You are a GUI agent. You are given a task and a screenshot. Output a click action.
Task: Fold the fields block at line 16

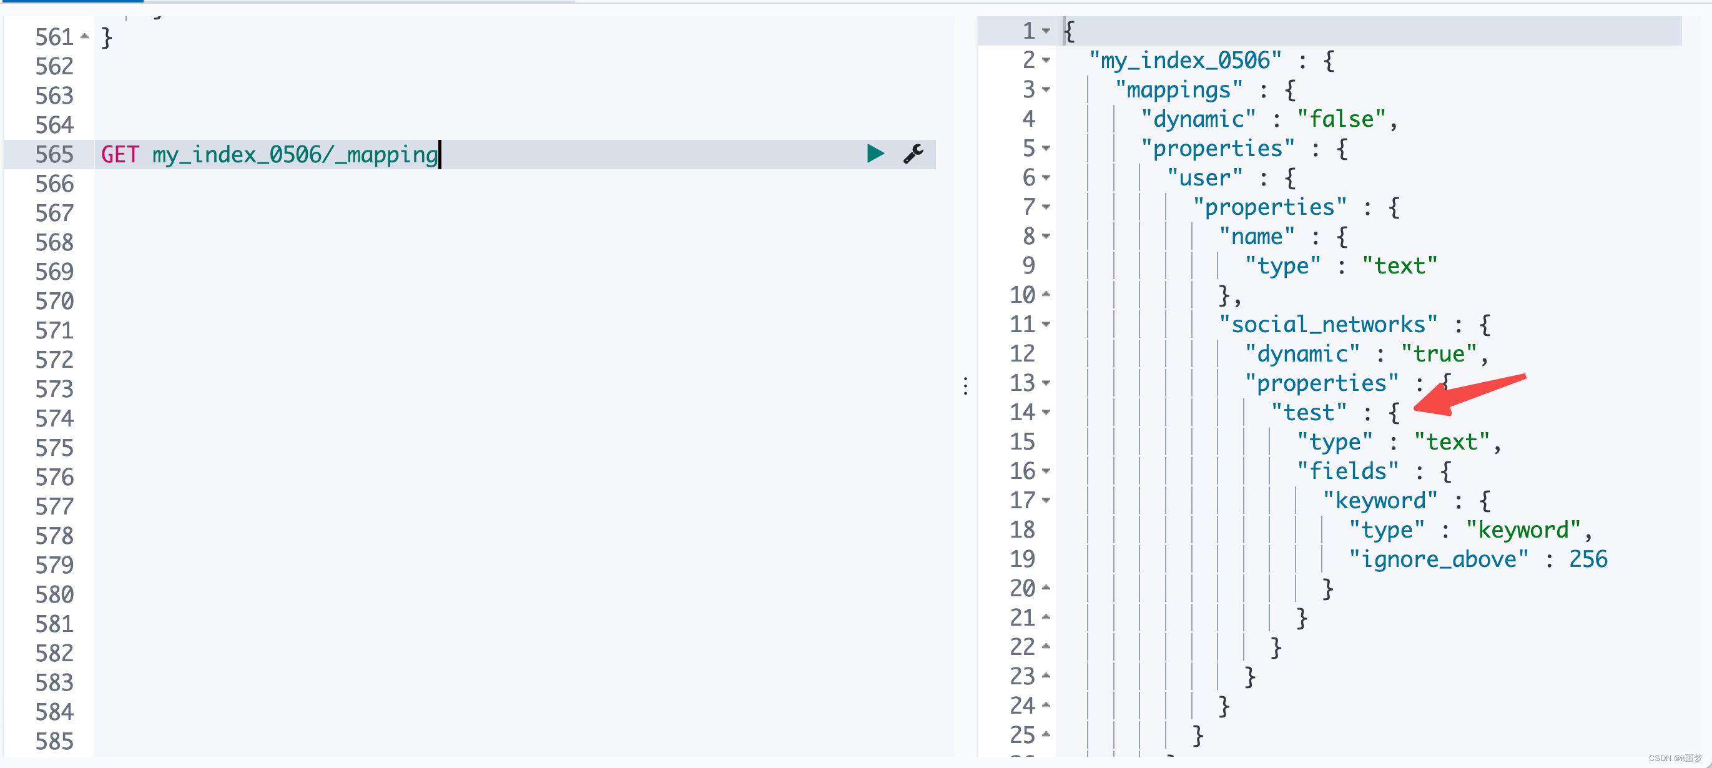[1046, 471]
